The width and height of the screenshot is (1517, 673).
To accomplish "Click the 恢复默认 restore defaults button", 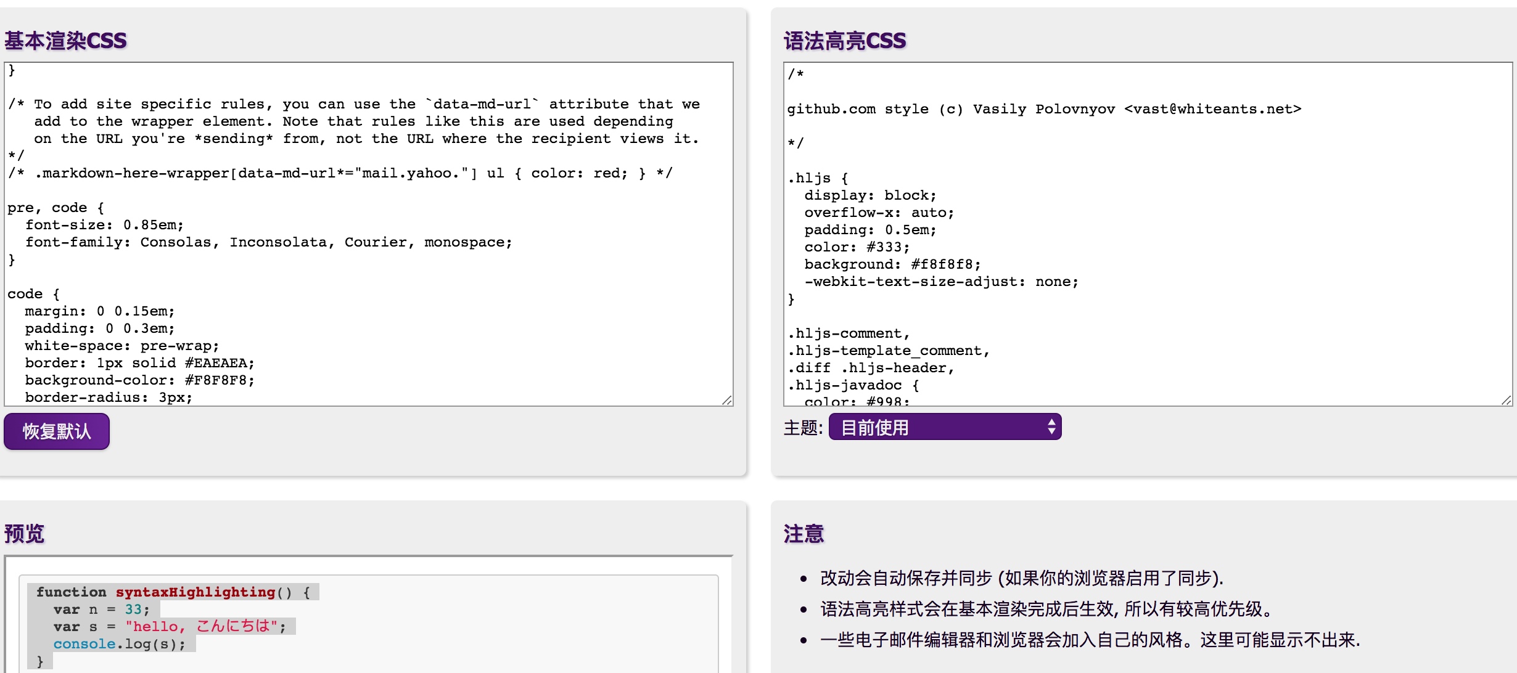I will click(x=56, y=431).
